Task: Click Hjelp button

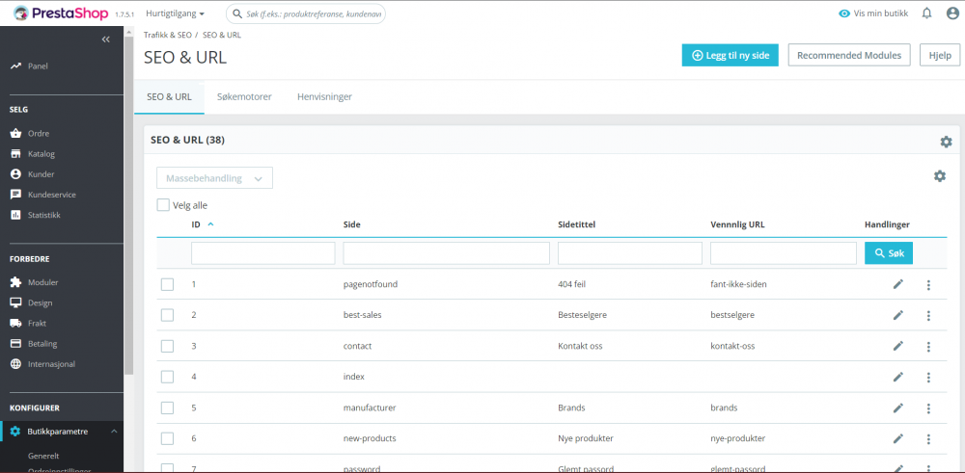Action: click(x=940, y=55)
